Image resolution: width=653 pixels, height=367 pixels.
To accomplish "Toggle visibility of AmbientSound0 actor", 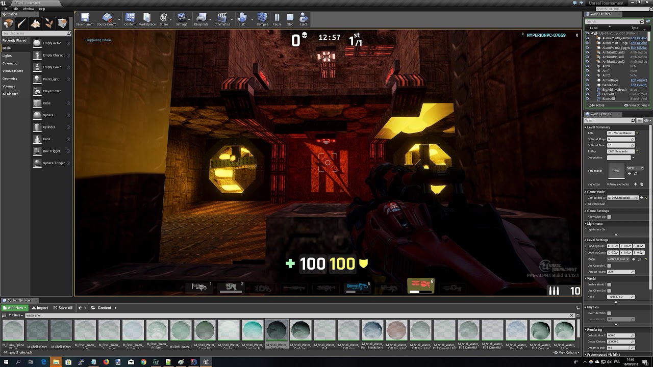I will (587, 53).
